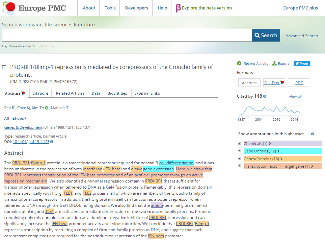The image size is (325, 244).
Task: Click the beta symbol icon
Action: tap(178, 8)
